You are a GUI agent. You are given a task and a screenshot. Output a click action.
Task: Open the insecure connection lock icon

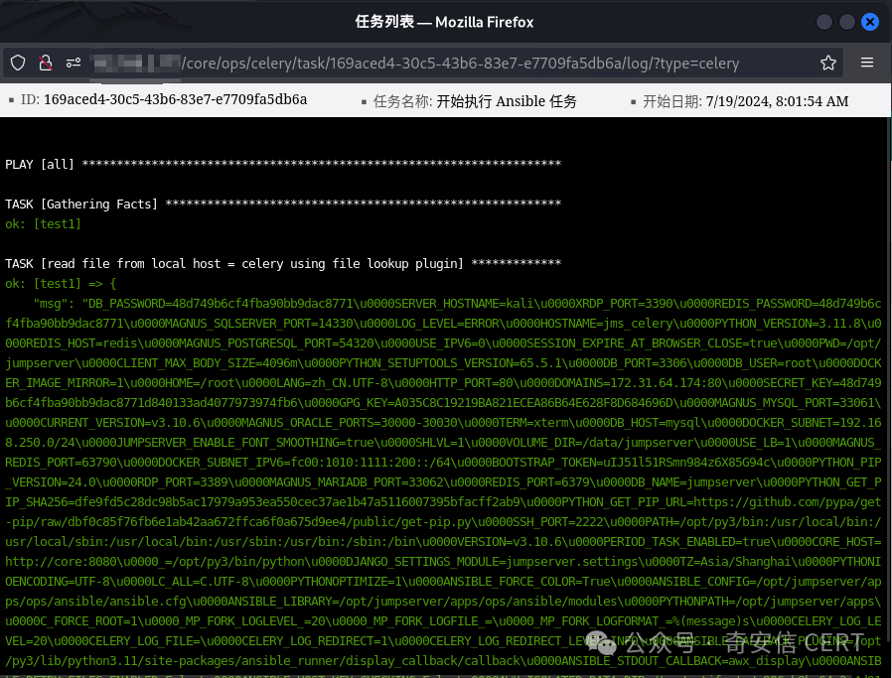[46, 63]
